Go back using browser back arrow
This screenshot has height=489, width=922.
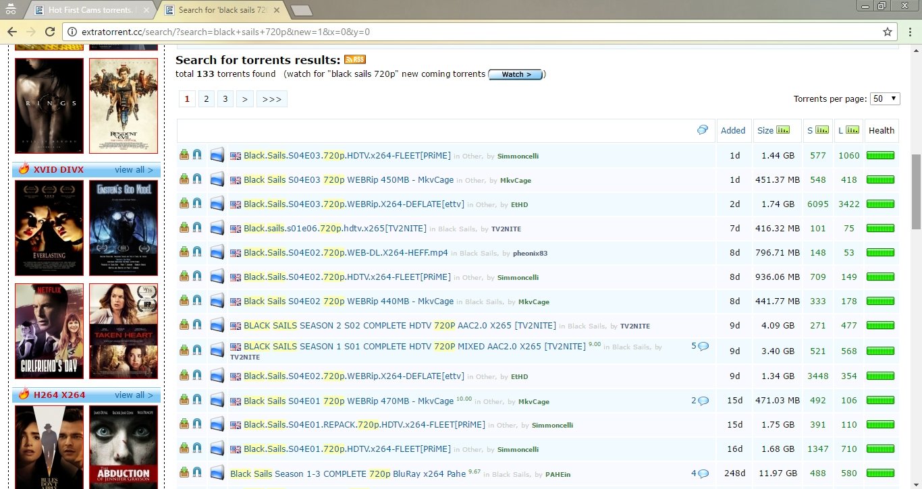11,32
